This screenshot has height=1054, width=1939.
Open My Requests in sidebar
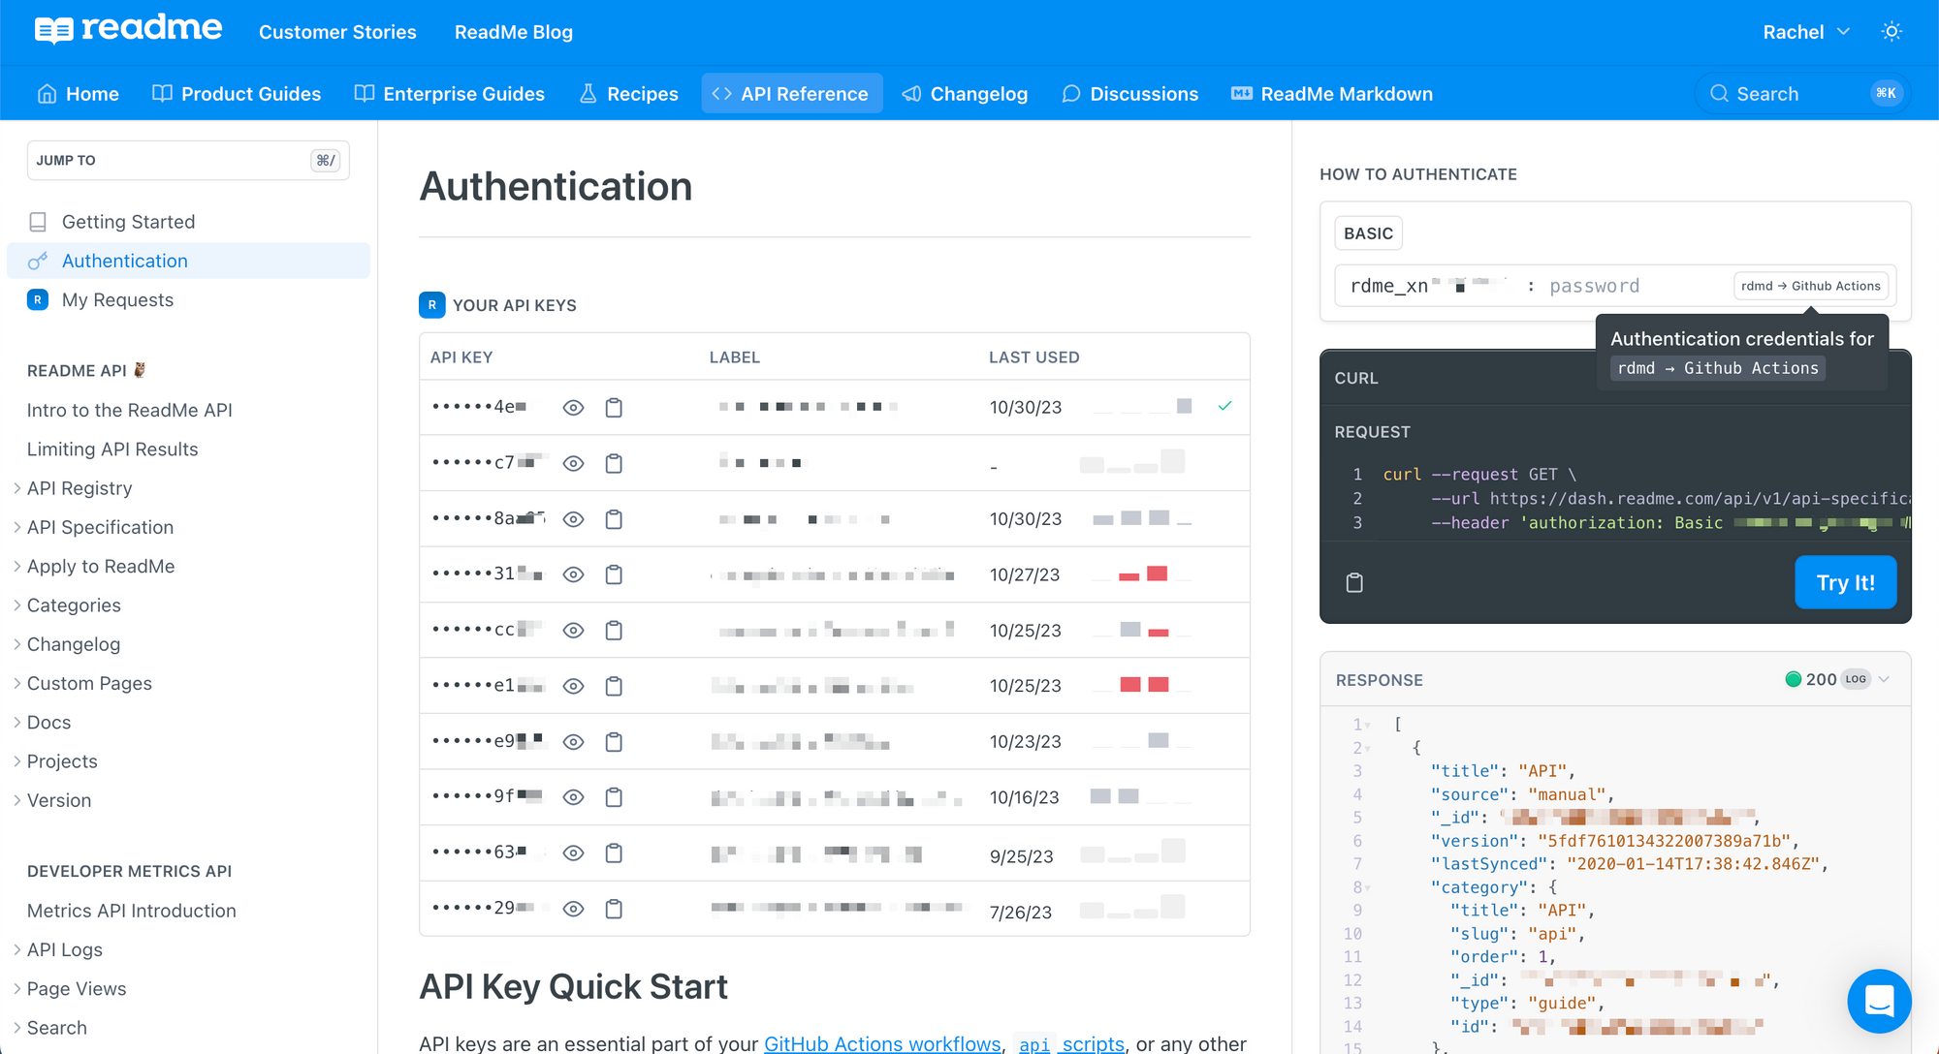coord(117,300)
